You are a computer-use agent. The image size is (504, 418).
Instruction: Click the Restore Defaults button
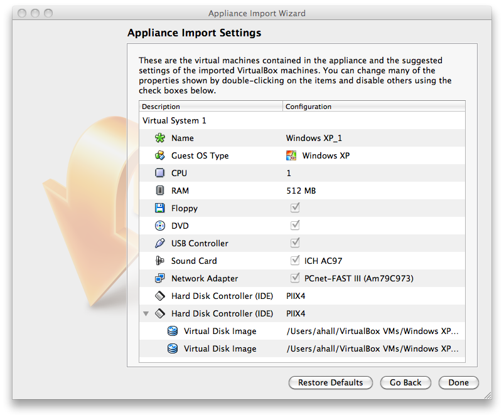click(x=330, y=382)
